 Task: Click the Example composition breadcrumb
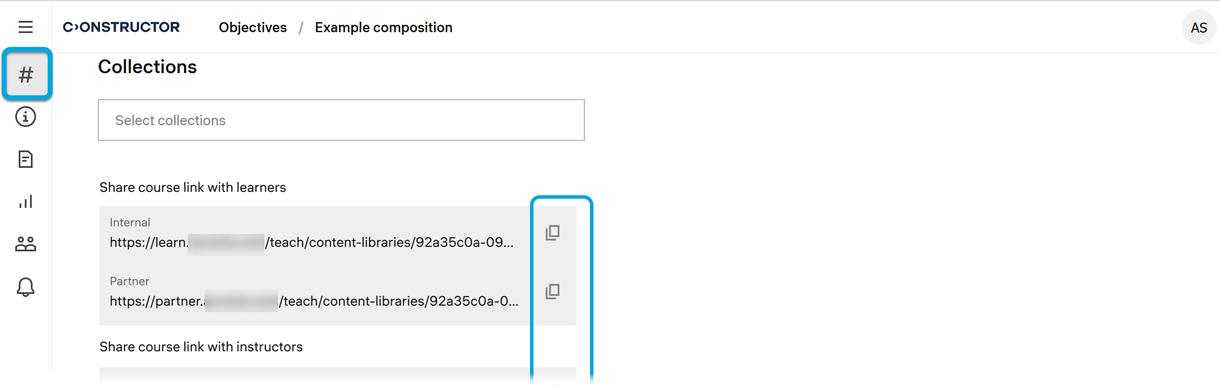coord(383,27)
